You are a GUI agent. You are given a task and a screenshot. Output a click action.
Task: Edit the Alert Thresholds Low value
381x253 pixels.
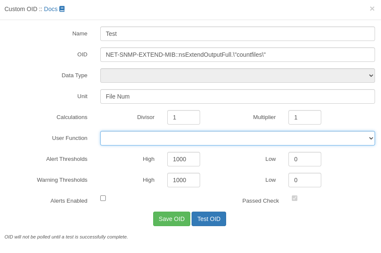[x=305, y=159]
